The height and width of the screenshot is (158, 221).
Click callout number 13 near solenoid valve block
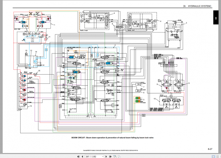[31, 106]
